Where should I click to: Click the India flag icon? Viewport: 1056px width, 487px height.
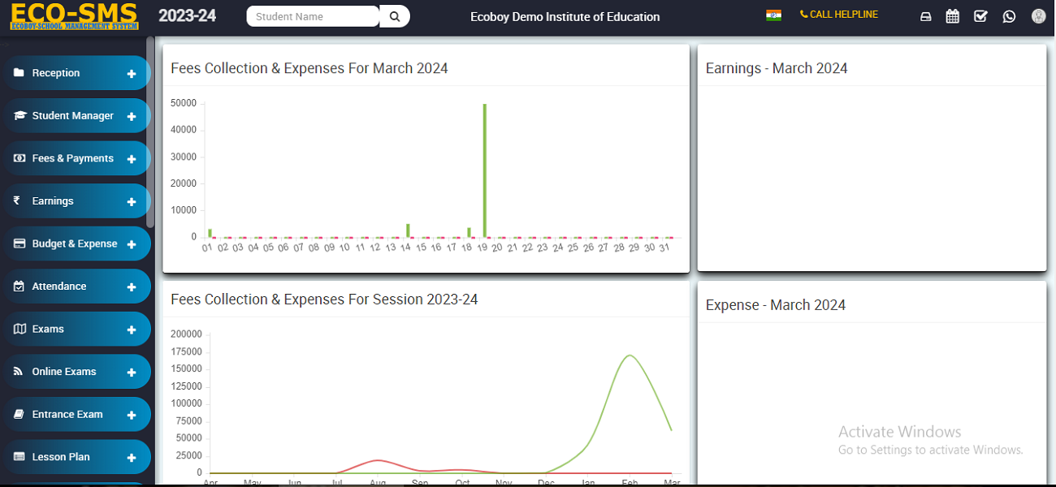click(773, 15)
